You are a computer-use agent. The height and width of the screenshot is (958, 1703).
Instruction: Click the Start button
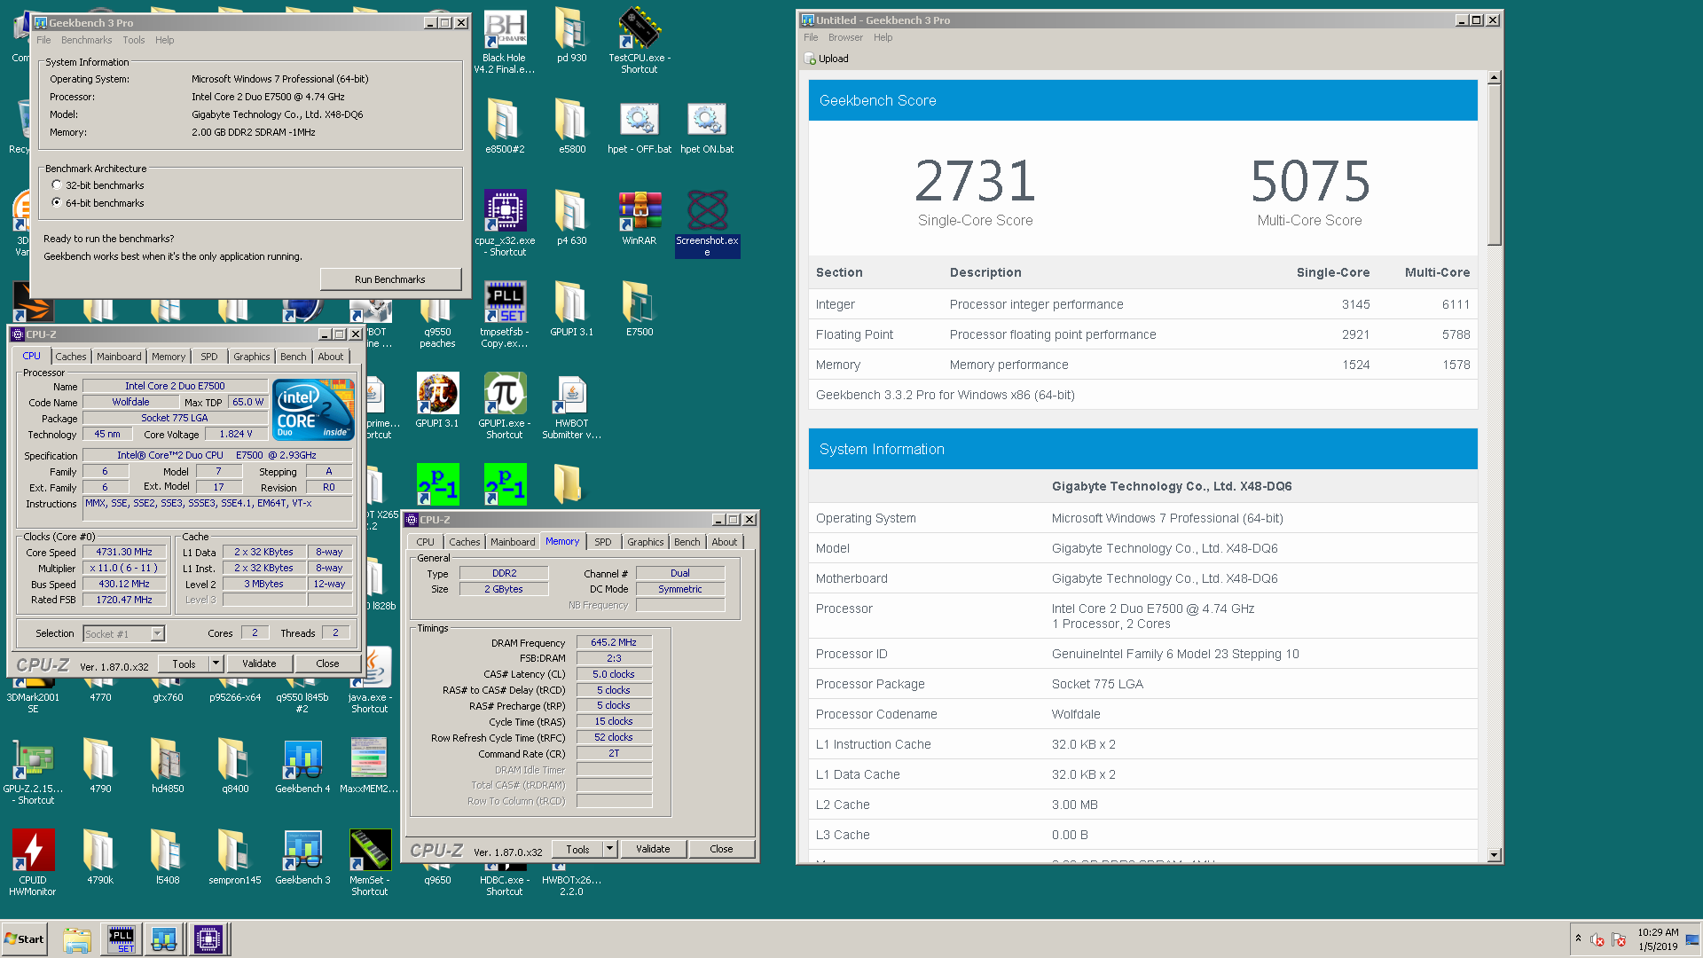25,939
